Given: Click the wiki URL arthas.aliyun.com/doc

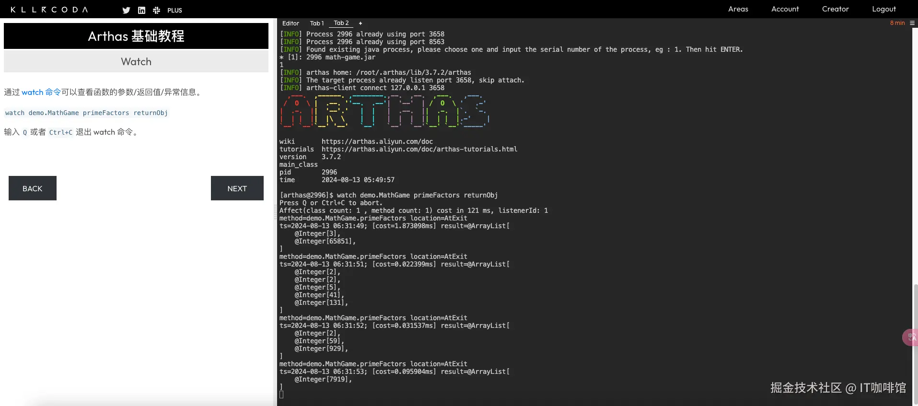Looking at the screenshot, I should (377, 141).
